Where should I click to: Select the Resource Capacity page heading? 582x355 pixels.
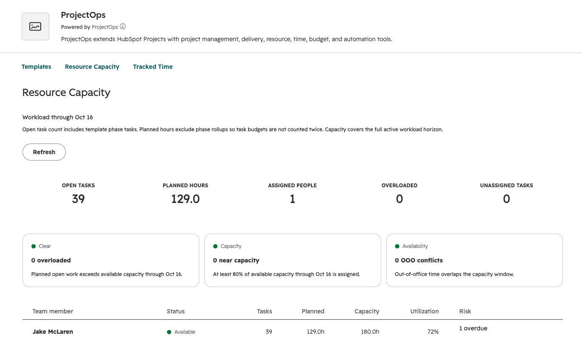66,93
